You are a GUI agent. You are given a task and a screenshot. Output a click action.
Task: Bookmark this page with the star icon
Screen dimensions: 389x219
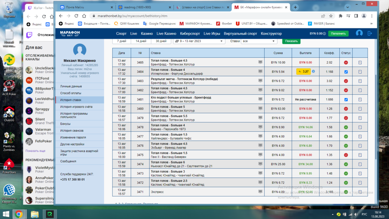point(331,16)
